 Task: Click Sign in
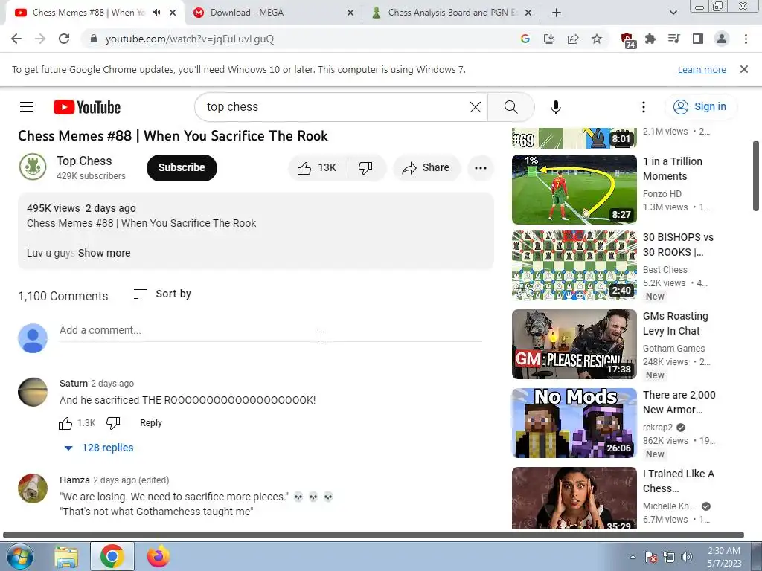click(700, 107)
